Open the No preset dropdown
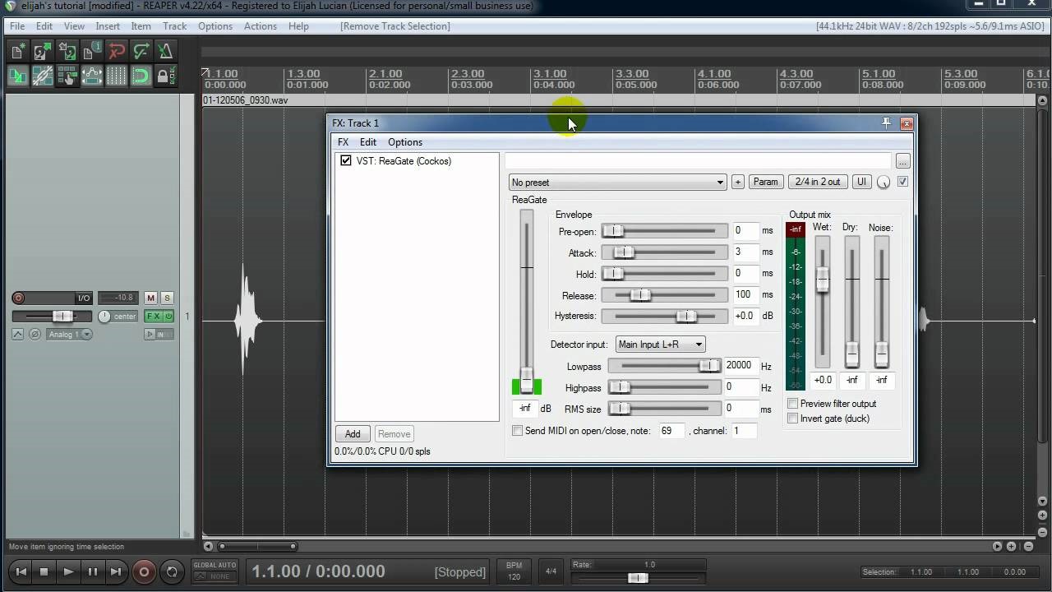Viewport: 1052px width, 592px height. tap(617, 183)
